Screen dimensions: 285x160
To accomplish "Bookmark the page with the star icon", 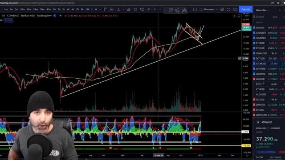I will (278, 3).
